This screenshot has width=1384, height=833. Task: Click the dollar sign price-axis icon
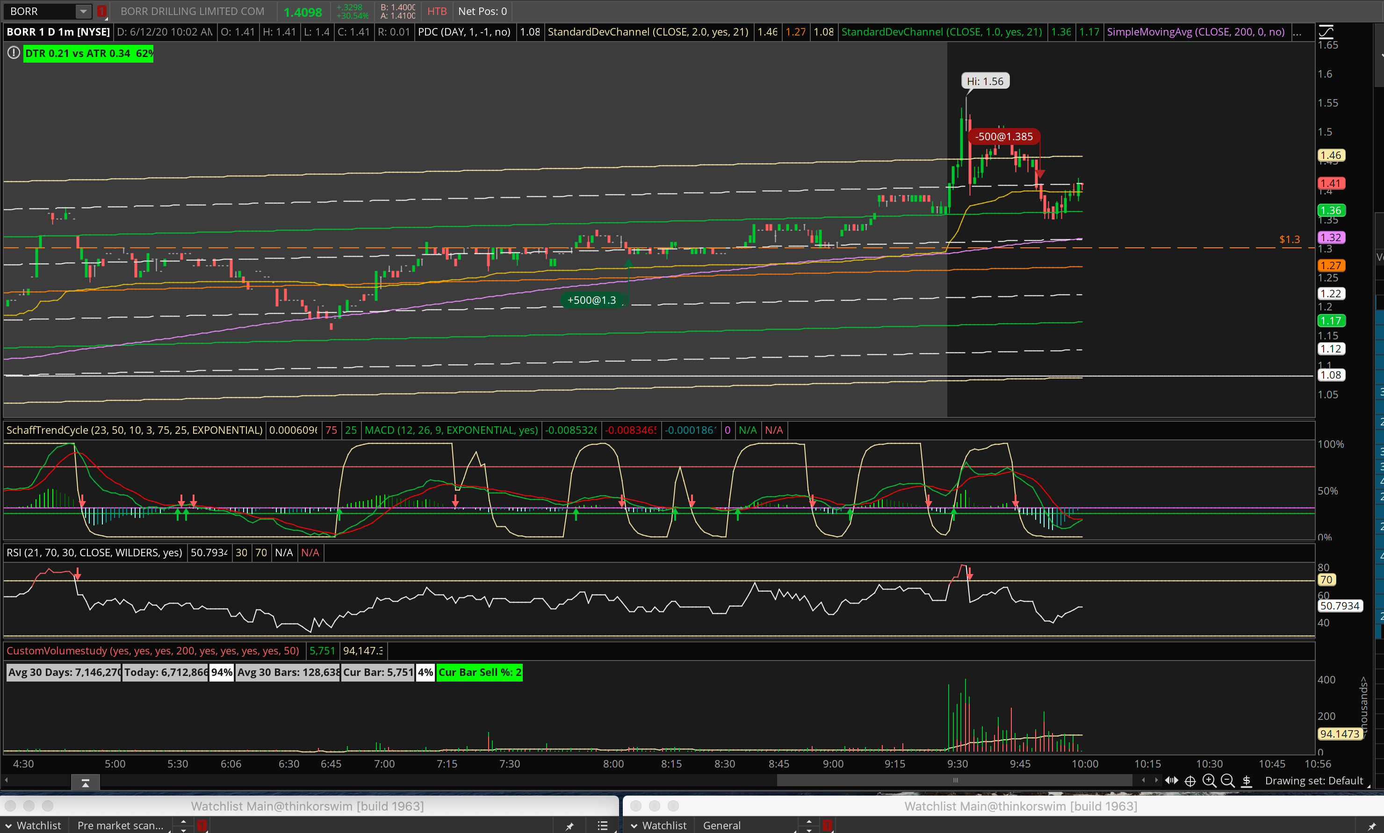(x=1247, y=781)
